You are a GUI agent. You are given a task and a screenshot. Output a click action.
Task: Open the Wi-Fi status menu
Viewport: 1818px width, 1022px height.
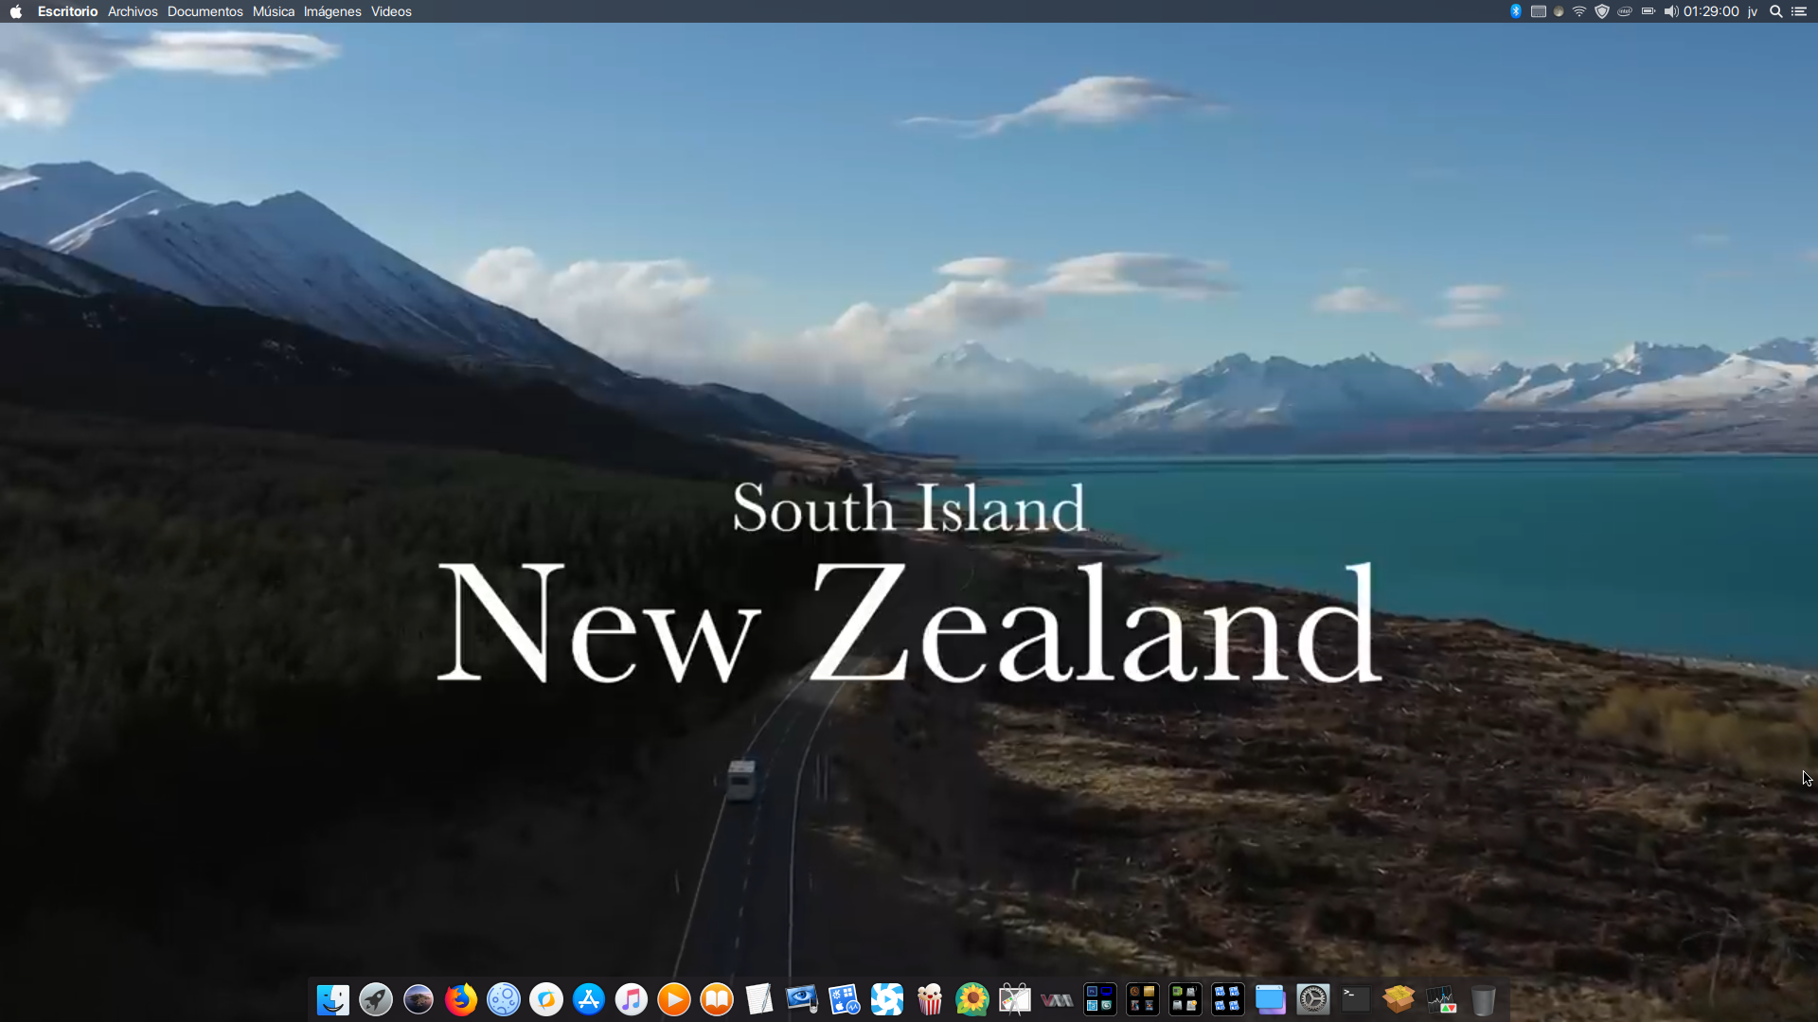(x=1579, y=11)
